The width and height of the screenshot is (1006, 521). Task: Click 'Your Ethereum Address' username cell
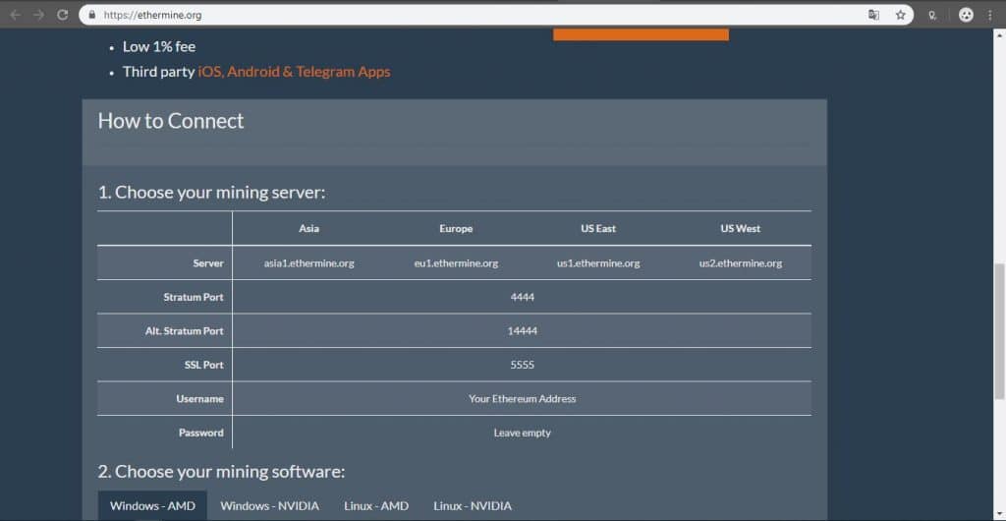point(523,398)
